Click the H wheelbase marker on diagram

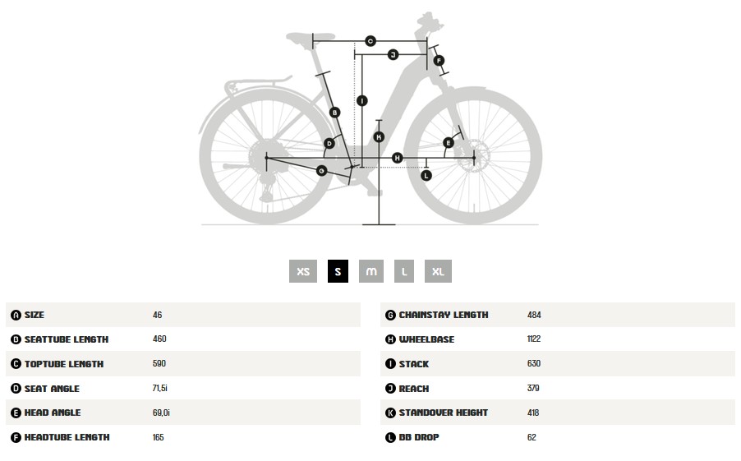click(398, 158)
